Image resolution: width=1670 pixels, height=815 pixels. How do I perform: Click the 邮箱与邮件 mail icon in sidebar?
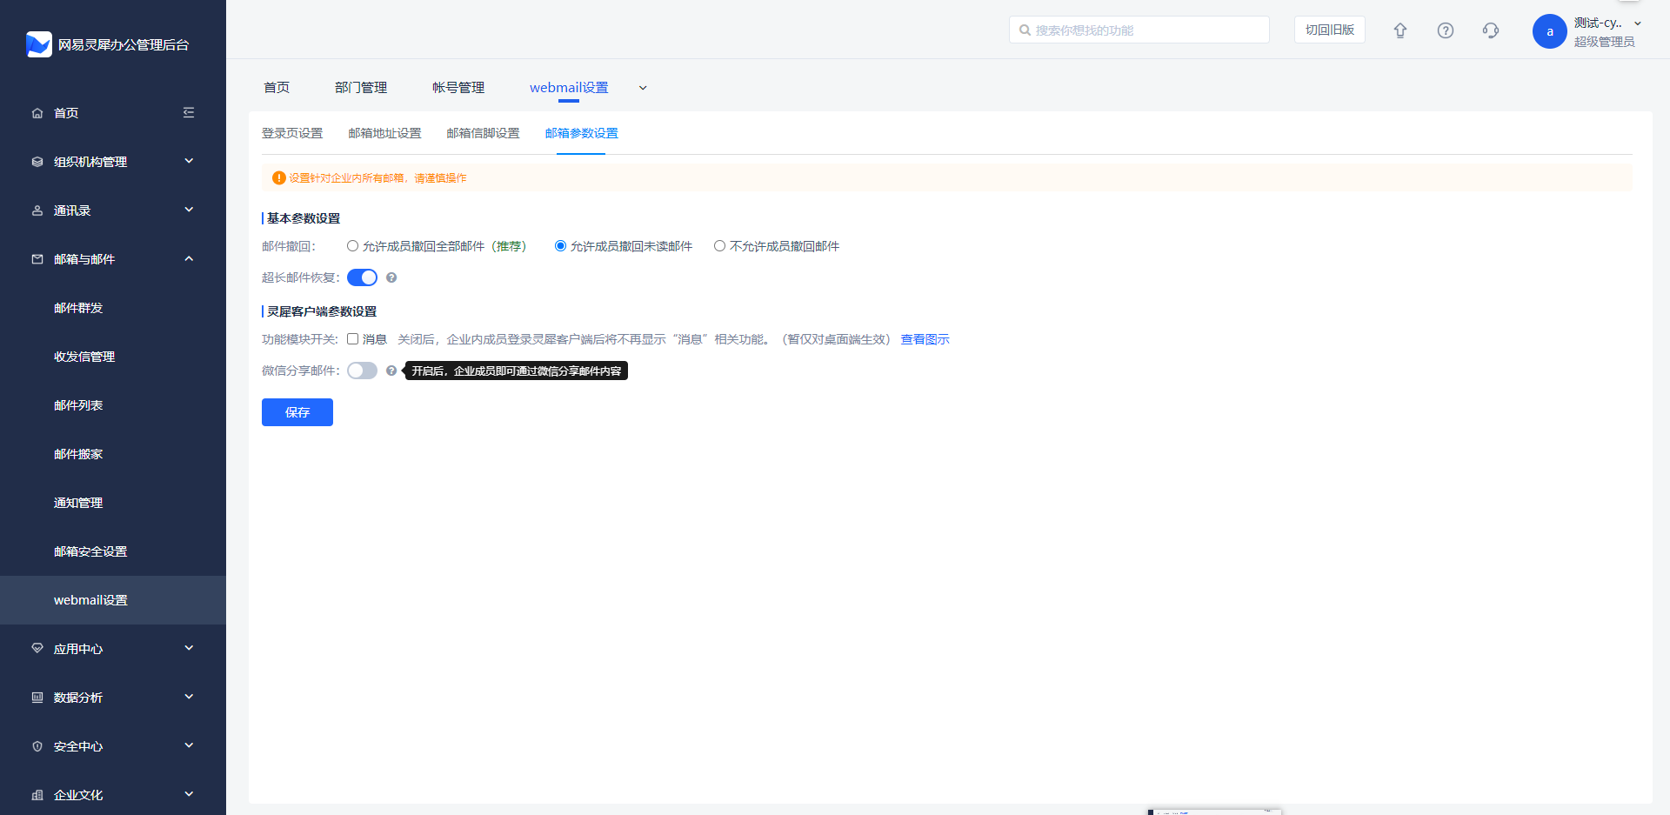pyautogui.click(x=37, y=258)
